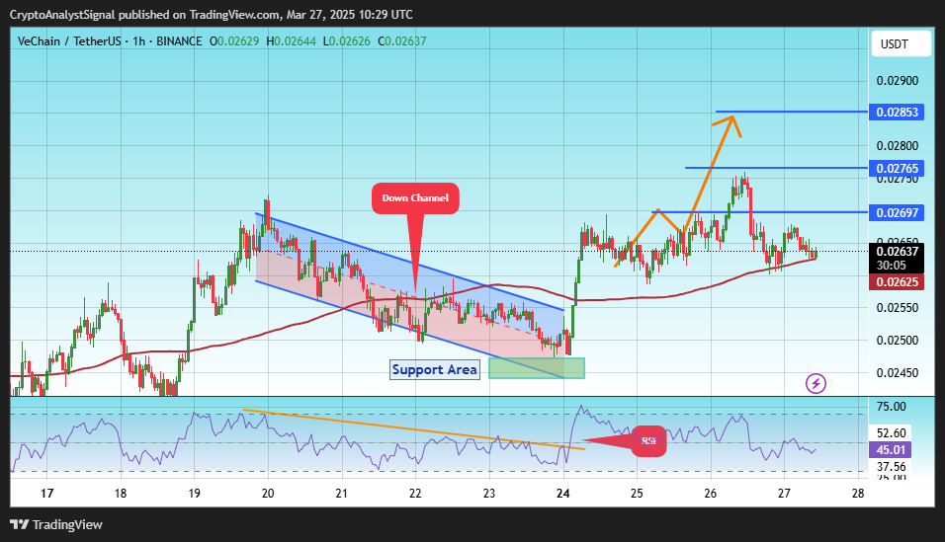Open the USDT currency selector
The width and height of the screenshot is (945, 542).
901,44
